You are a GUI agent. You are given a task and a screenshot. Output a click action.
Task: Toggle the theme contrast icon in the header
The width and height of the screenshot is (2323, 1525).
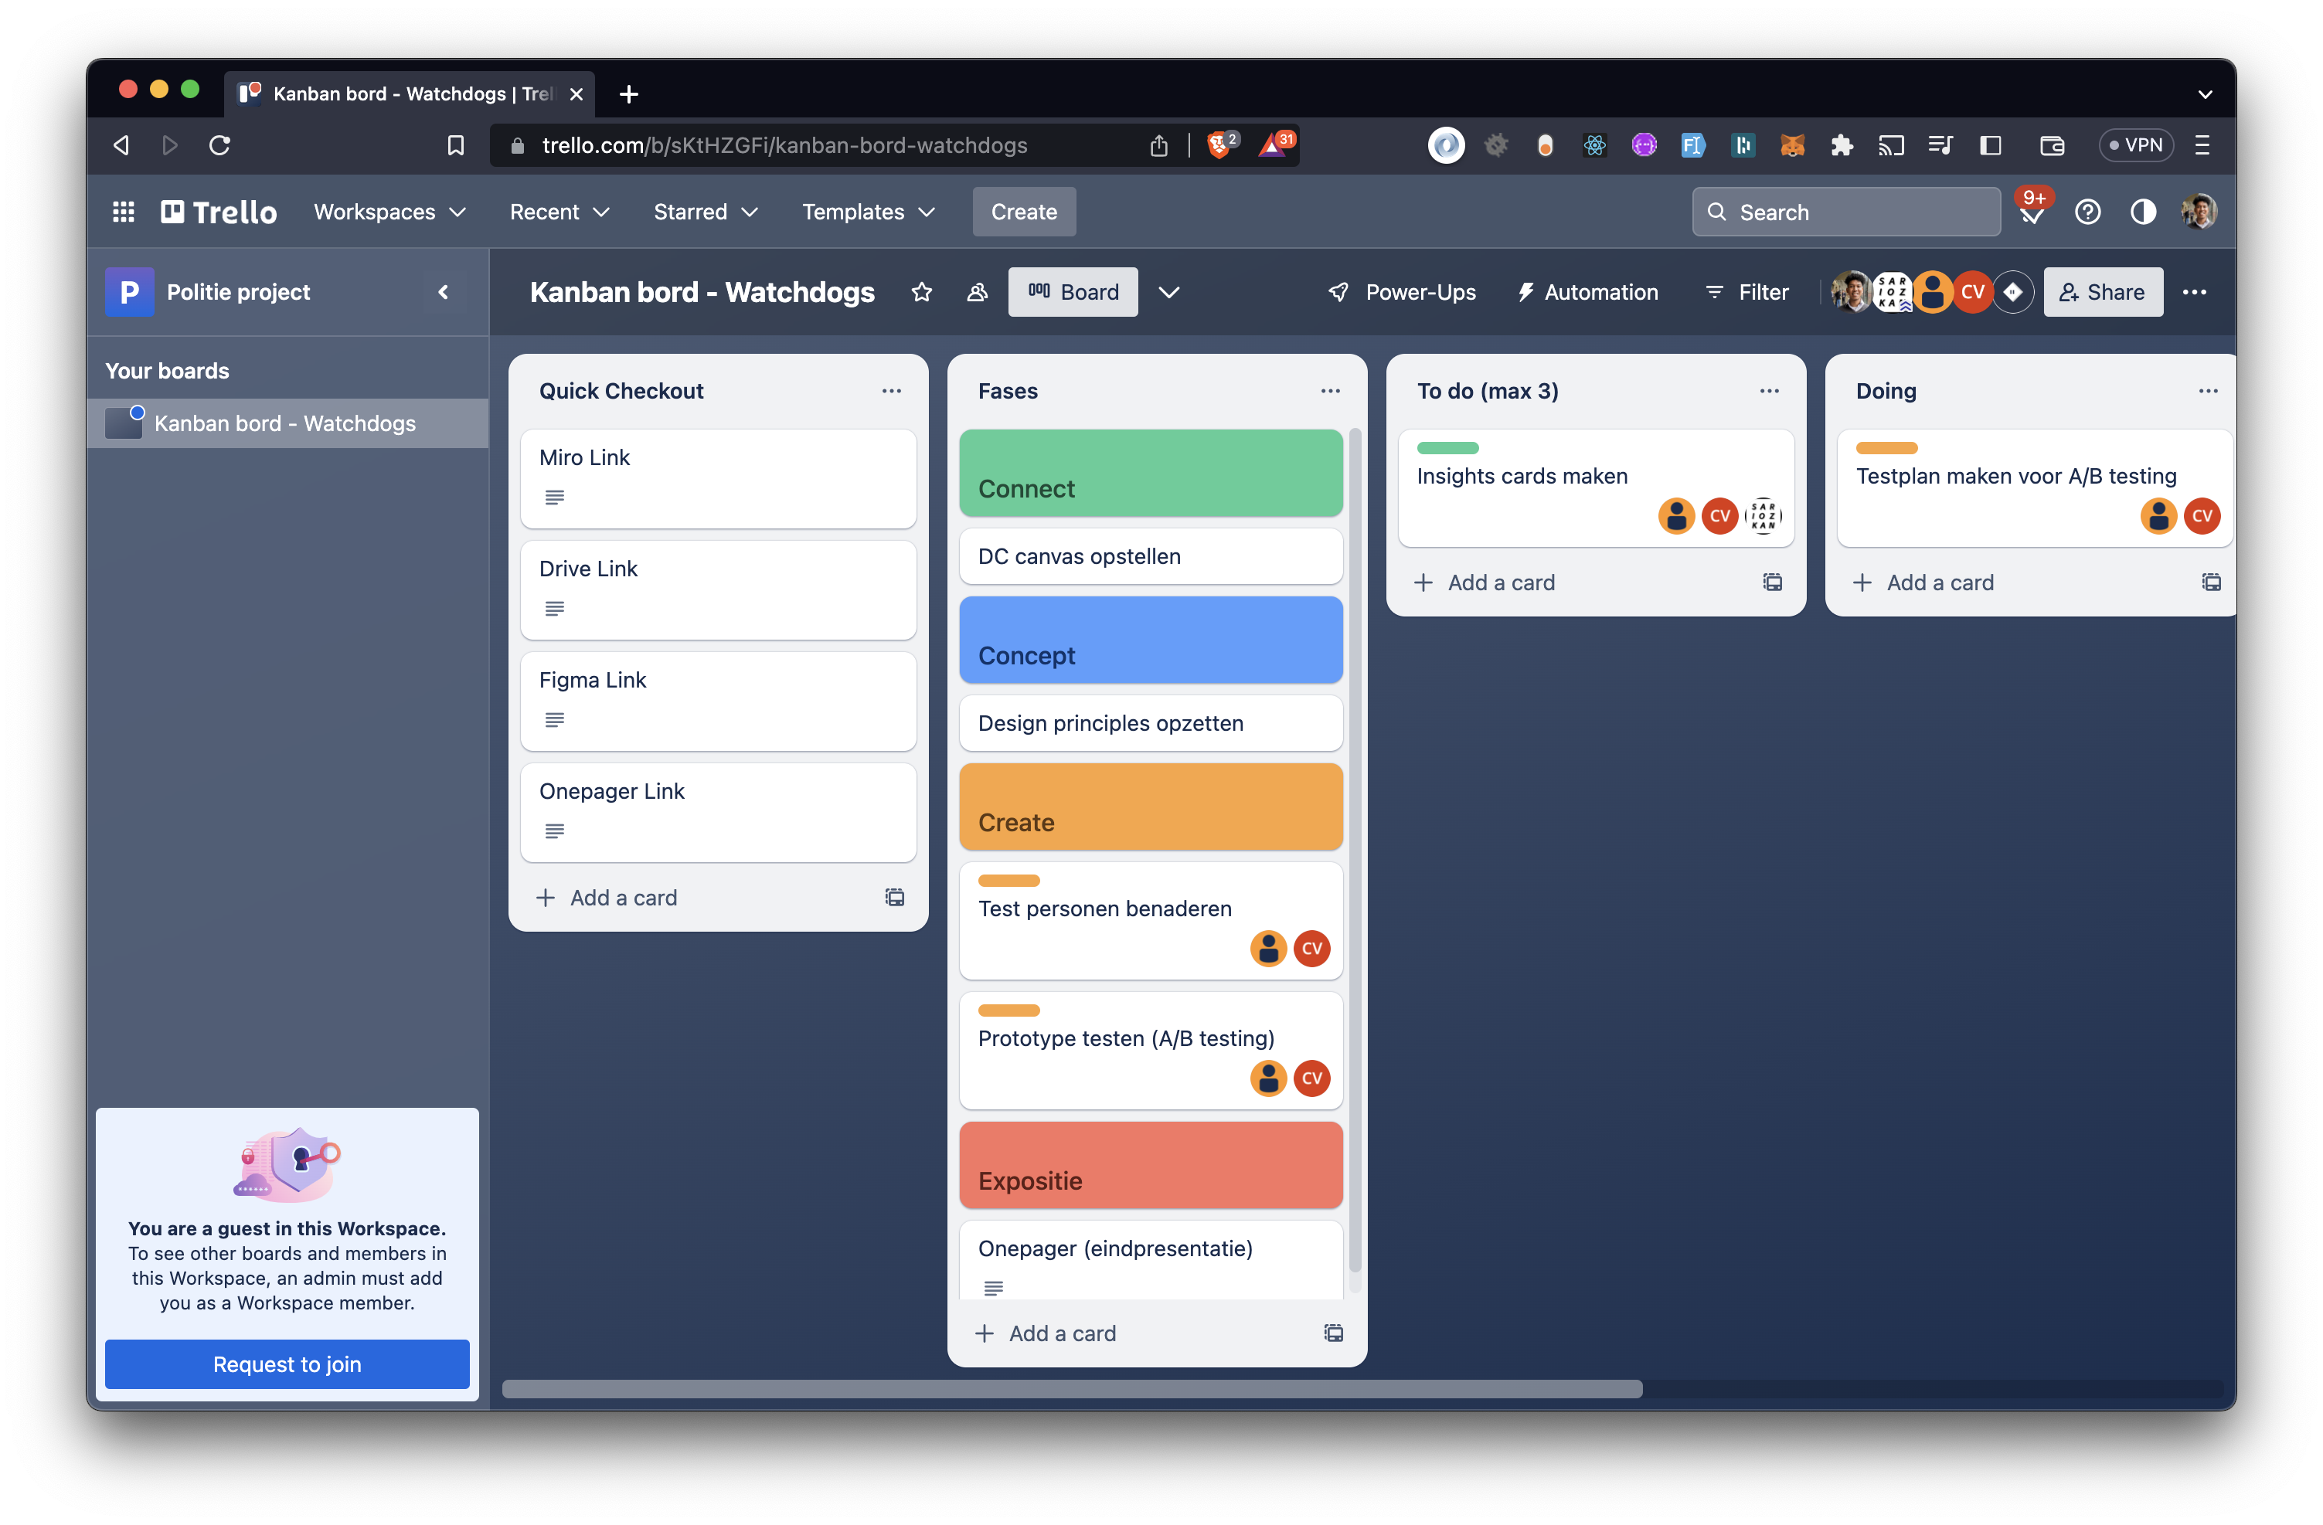tap(2144, 212)
